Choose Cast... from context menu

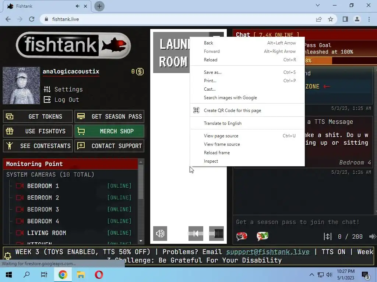(247, 89)
